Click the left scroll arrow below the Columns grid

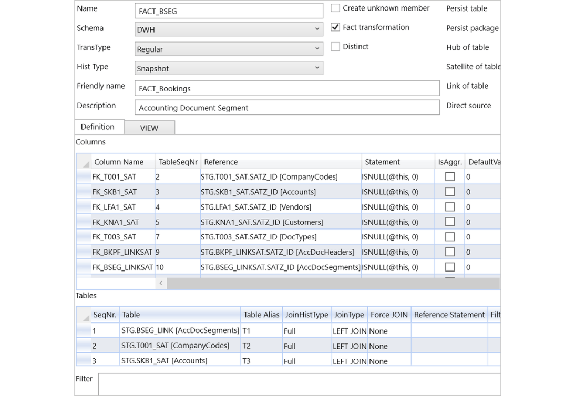pos(161,283)
